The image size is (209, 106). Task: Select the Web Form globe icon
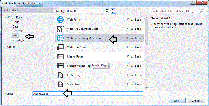pos(60,20)
